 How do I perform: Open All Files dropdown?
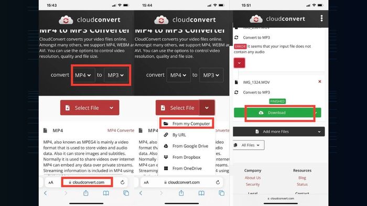[x=249, y=145]
